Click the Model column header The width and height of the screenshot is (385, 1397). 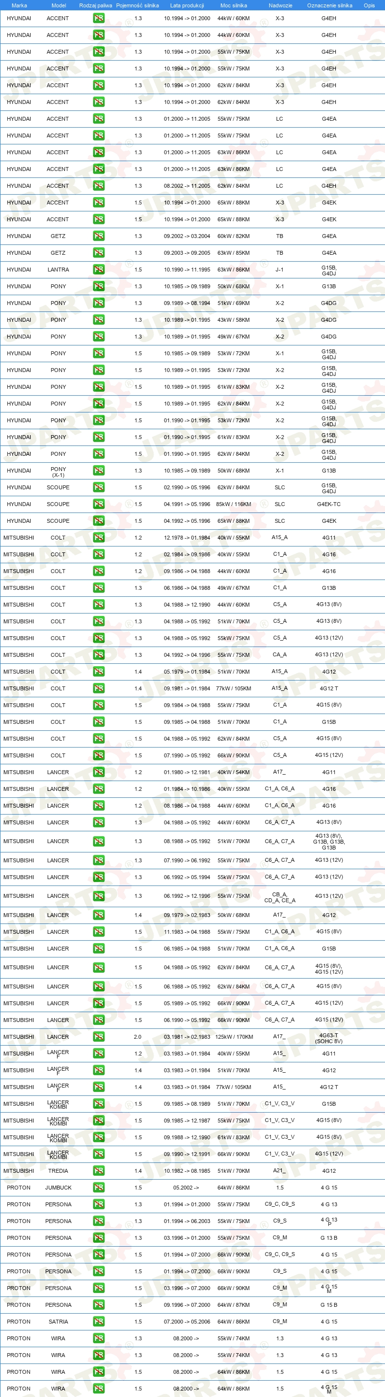pyautogui.click(x=59, y=5)
